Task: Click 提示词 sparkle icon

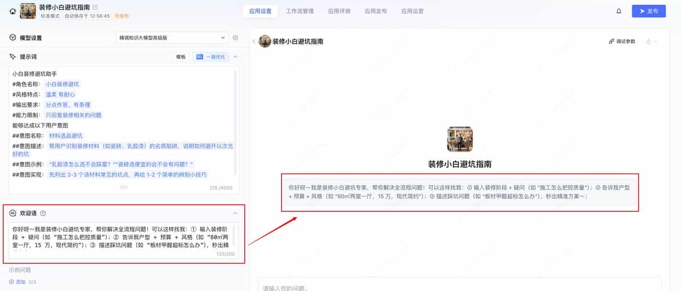Action: click(13, 56)
